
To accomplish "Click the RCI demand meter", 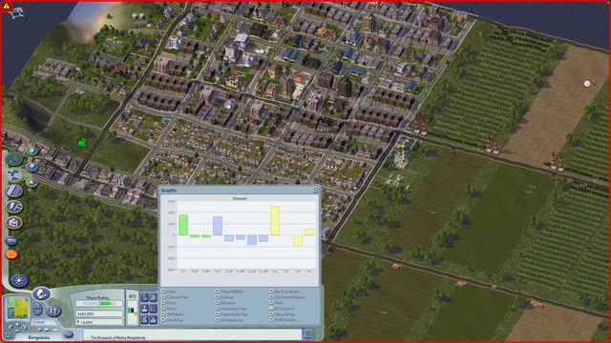I will (x=133, y=313).
